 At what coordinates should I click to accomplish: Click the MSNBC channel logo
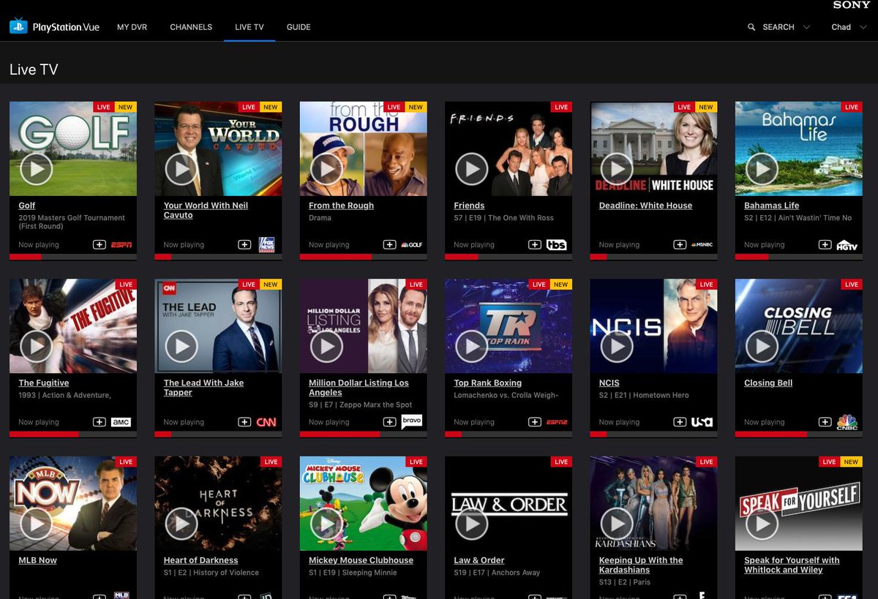[x=702, y=244]
